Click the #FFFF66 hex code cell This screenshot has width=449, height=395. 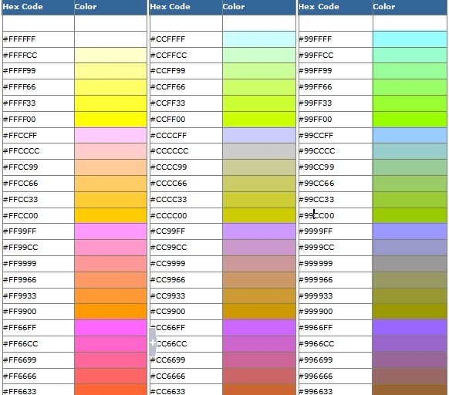coord(39,87)
